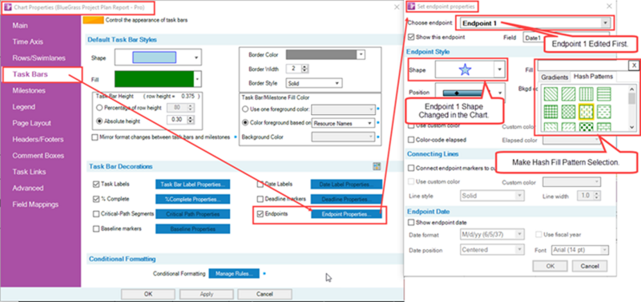This screenshot has height=302, width=641.
Task: Enable Task Labels checkbox
Action: pos(96,185)
